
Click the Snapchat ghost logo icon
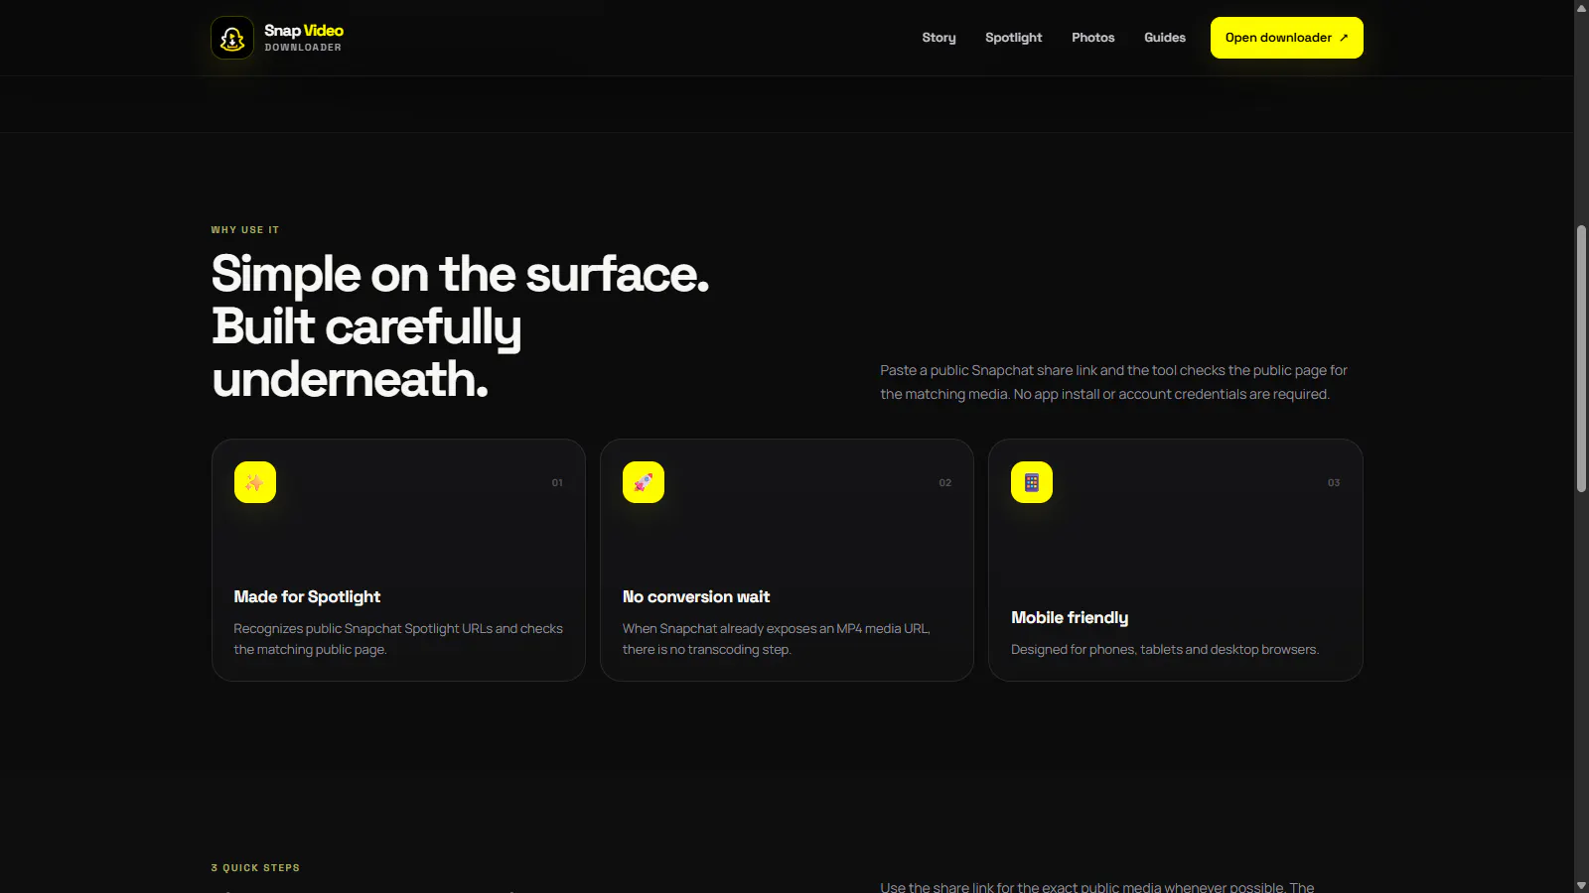point(232,38)
